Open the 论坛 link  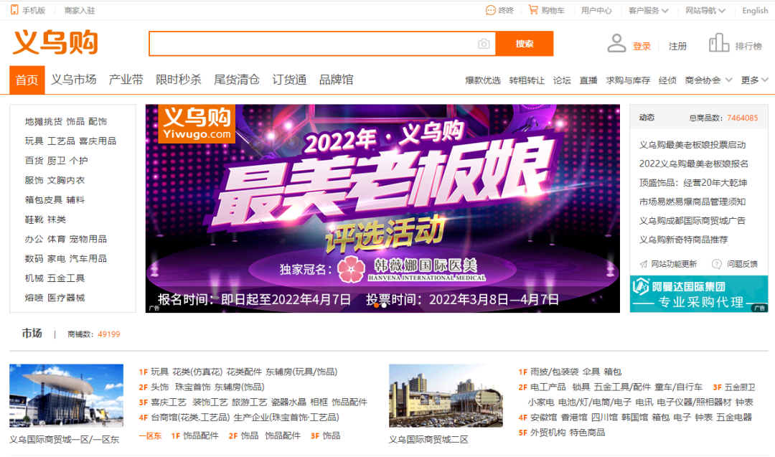(x=562, y=80)
